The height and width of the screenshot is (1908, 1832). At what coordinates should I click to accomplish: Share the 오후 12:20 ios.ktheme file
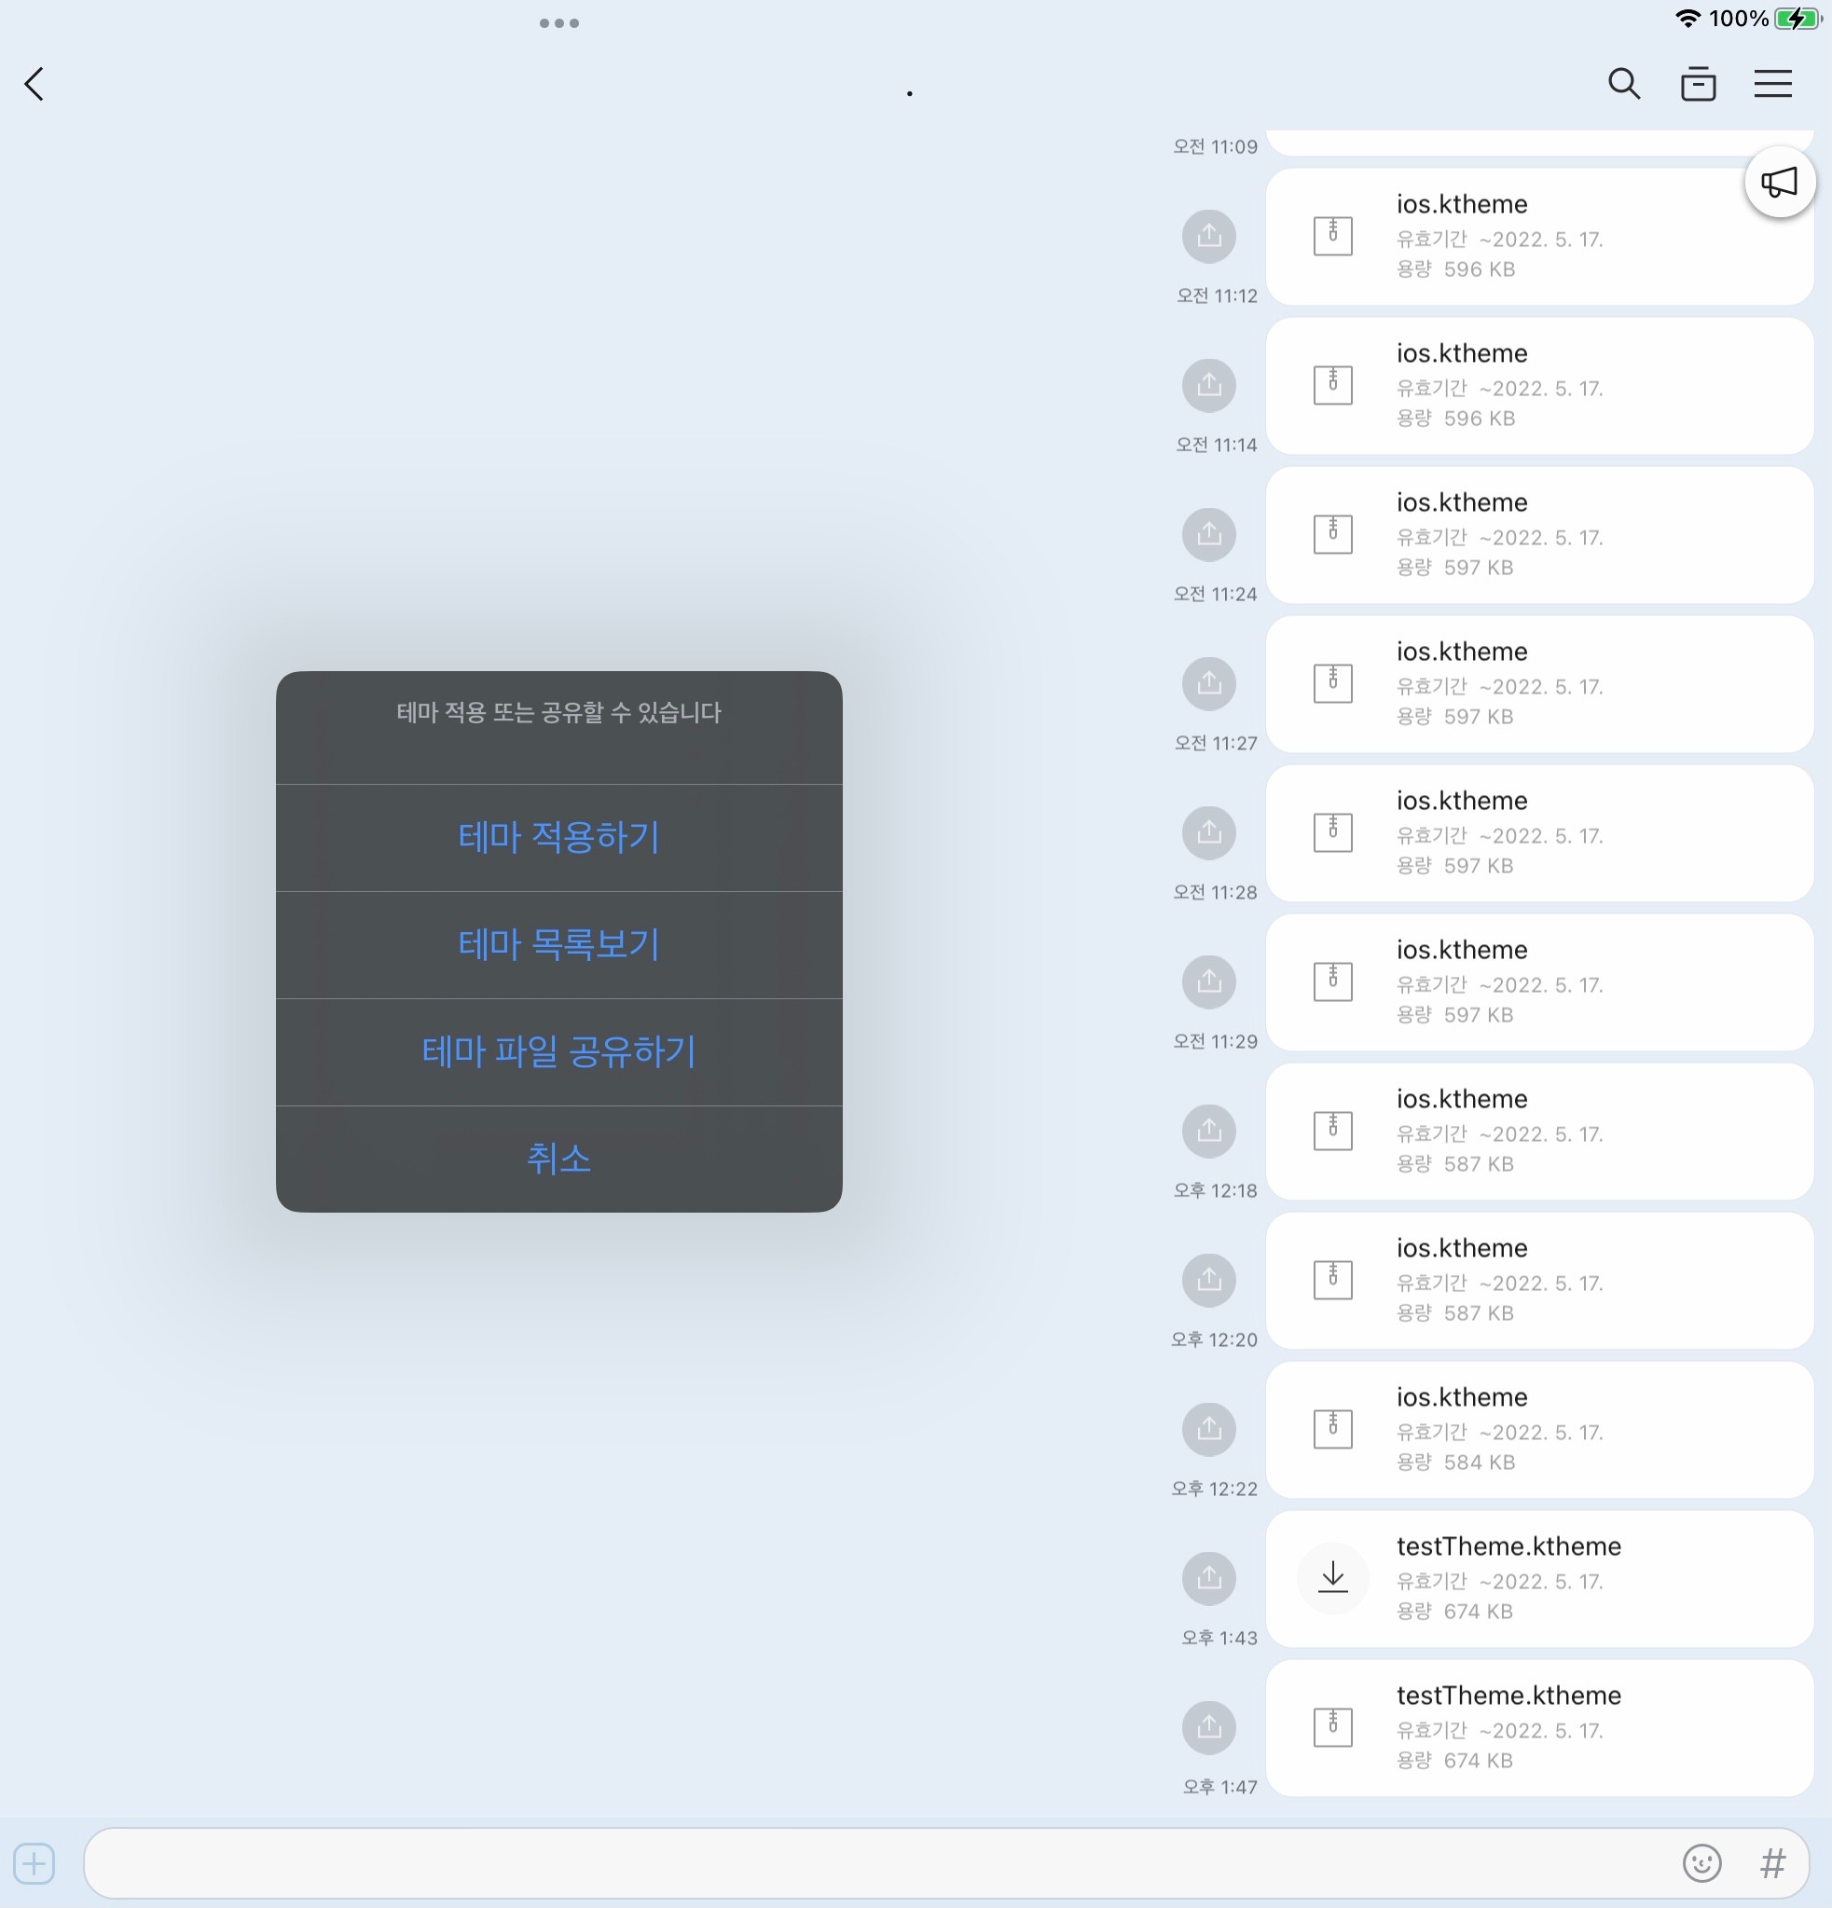[1208, 1280]
